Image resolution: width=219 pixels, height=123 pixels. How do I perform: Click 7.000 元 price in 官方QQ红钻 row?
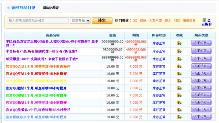point(136,74)
